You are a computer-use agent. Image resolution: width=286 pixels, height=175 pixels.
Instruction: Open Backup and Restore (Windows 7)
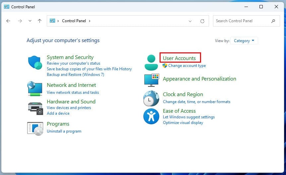tap(75, 75)
